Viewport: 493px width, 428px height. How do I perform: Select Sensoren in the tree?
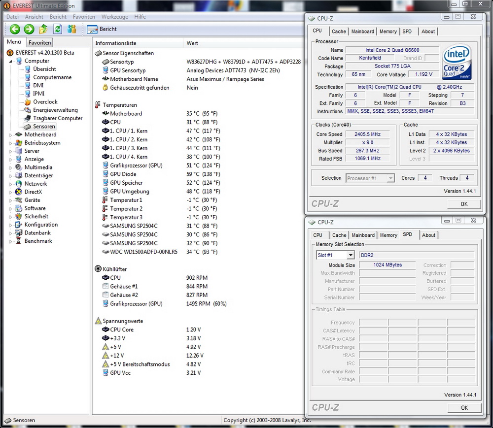click(44, 126)
